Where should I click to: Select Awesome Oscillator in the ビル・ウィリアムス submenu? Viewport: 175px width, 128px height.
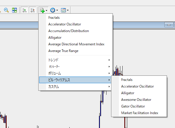tap(136, 100)
